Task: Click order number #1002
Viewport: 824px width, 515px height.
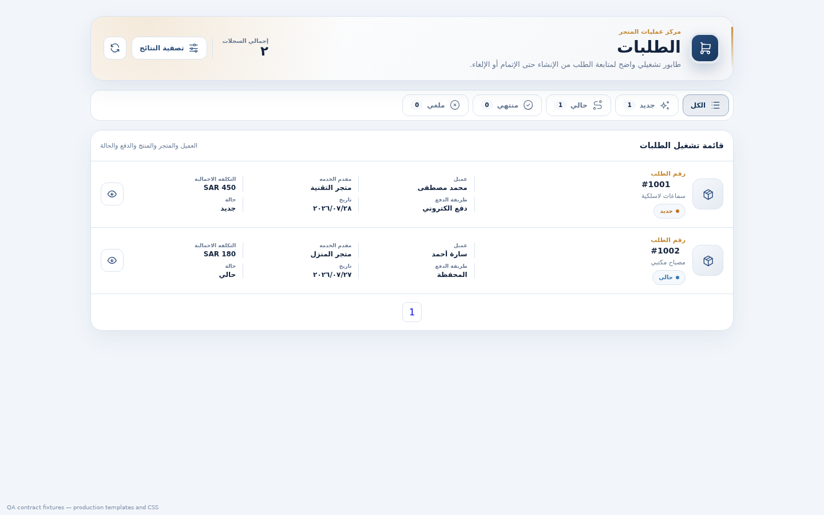Action: [665, 251]
